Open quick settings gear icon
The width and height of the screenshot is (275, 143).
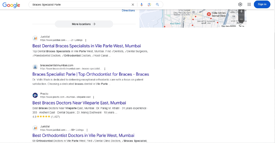[x=240, y=4]
